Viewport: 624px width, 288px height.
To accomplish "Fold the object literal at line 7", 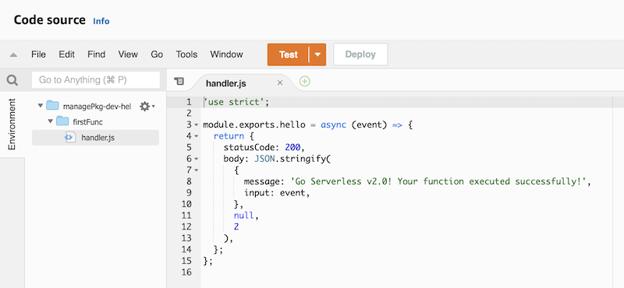I will click(x=197, y=170).
